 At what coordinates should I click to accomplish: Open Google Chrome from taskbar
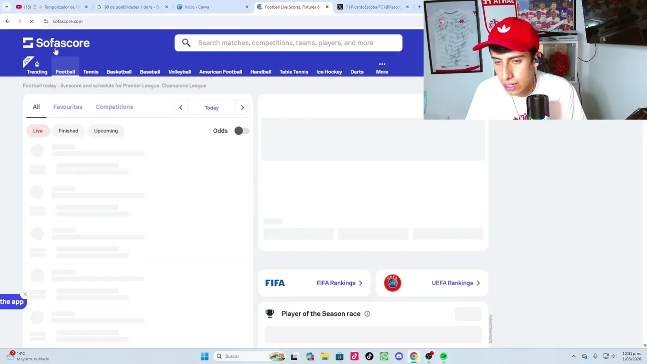[413, 356]
